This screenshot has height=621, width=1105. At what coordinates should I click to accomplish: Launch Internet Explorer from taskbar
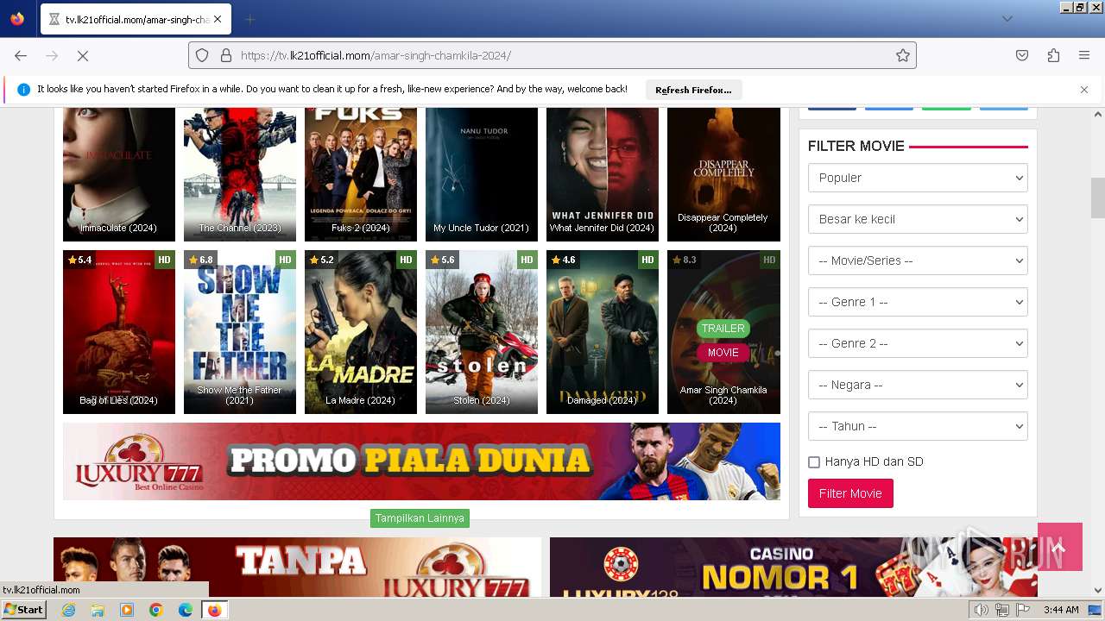coord(69,610)
